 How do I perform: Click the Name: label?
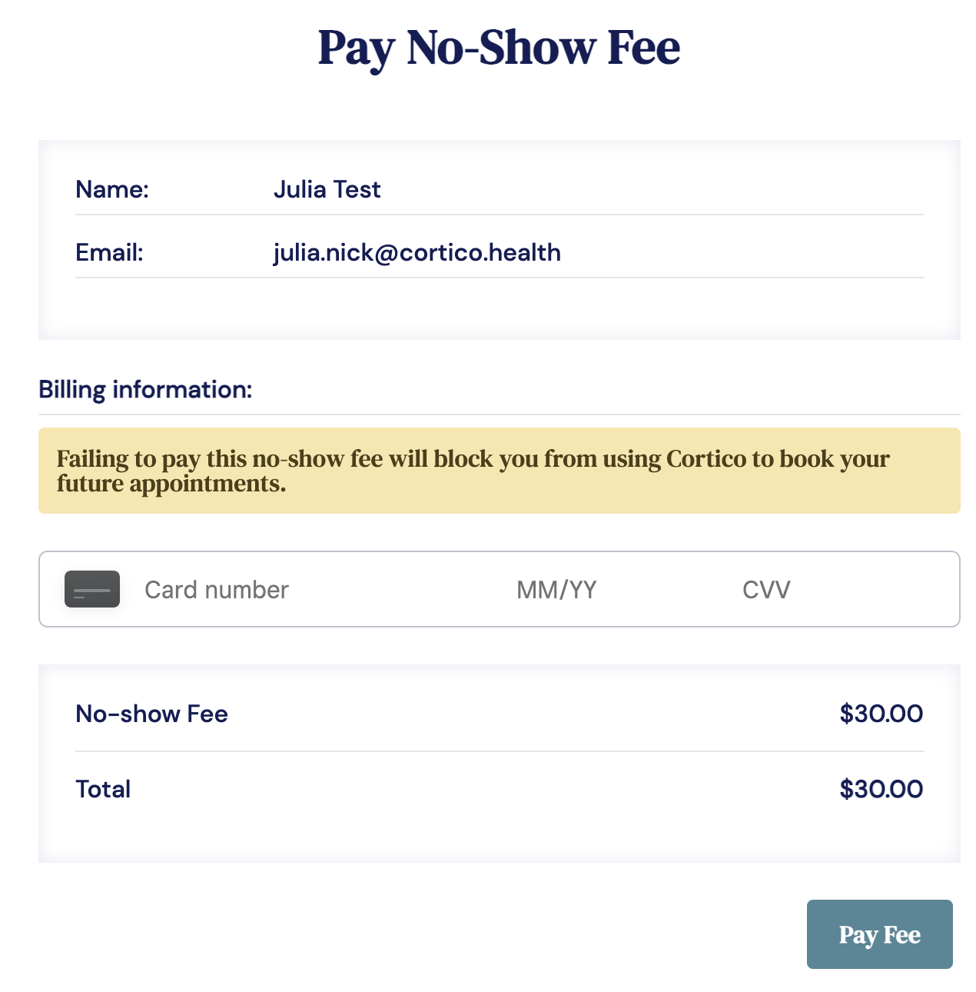click(x=112, y=189)
